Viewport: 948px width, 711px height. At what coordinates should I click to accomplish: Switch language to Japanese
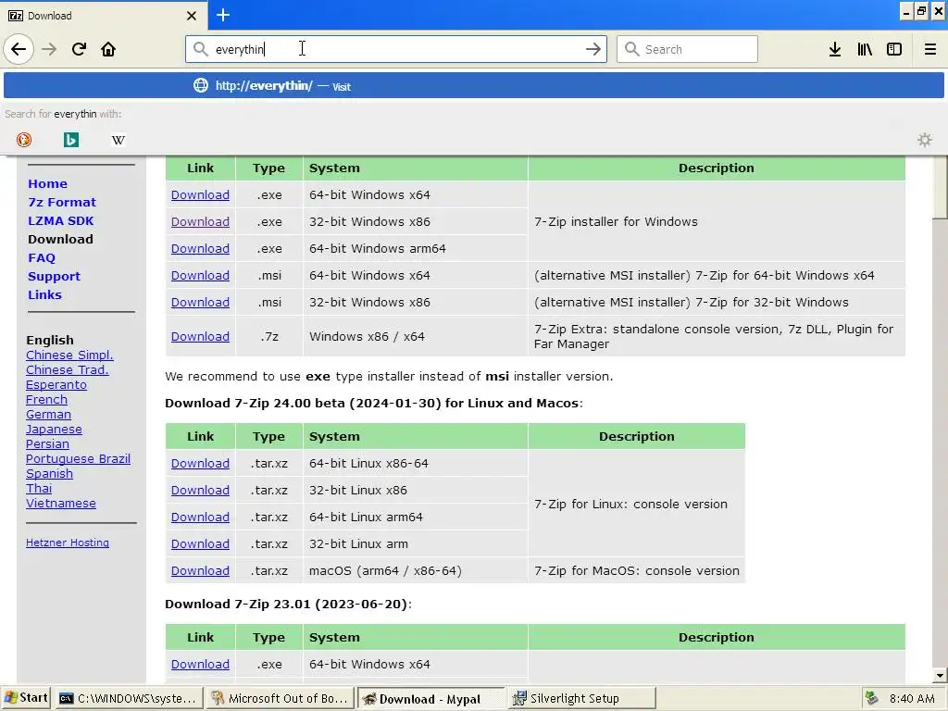(54, 429)
